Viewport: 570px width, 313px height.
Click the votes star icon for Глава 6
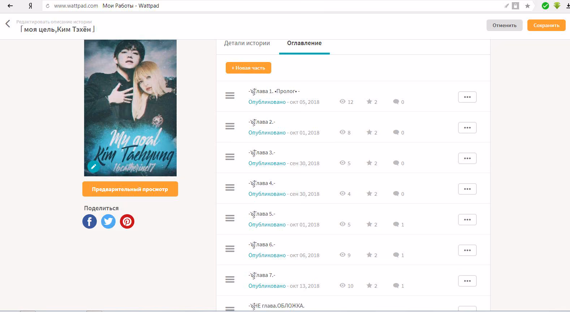(369, 255)
